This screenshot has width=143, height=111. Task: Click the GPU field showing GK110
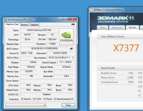coord(27,35)
